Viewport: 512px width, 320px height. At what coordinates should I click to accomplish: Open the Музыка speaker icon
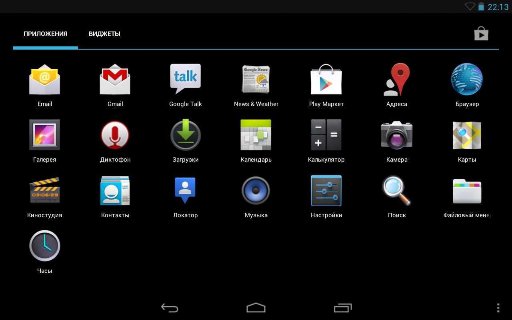click(x=256, y=190)
